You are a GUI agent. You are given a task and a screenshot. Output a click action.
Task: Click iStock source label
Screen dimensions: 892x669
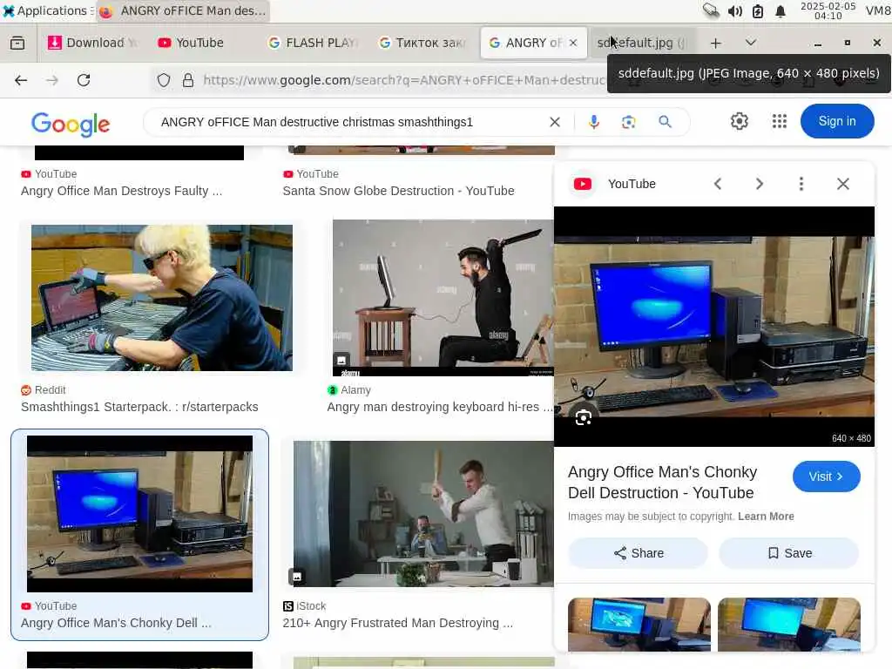pyautogui.click(x=304, y=606)
